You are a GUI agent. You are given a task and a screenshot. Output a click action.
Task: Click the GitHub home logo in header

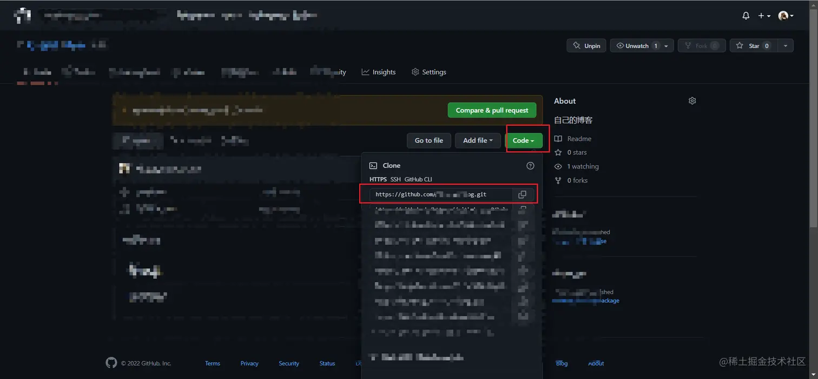(x=22, y=16)
